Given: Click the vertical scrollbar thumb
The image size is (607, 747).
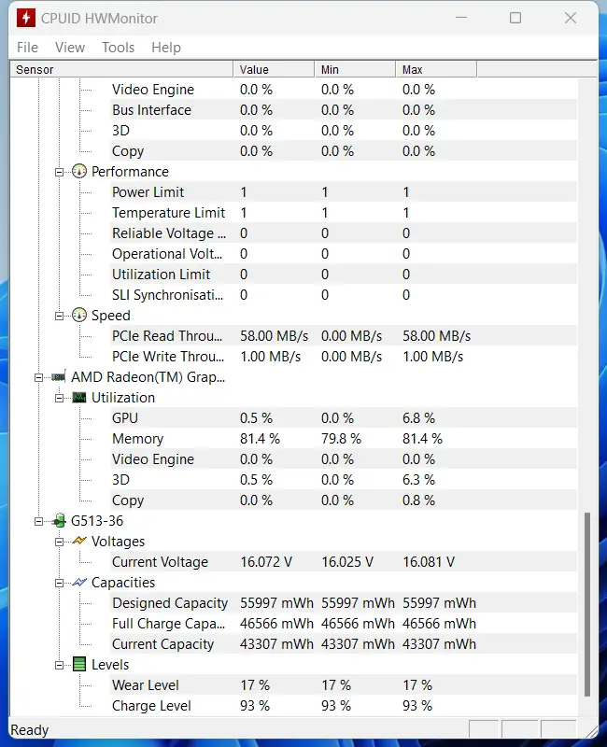Looking at the screenshot, I should pos(587,603).
